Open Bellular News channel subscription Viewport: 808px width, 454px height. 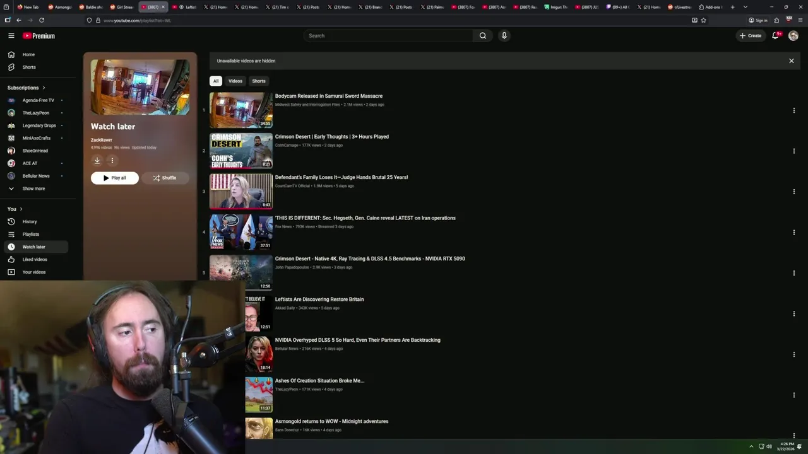click(35, 176)
